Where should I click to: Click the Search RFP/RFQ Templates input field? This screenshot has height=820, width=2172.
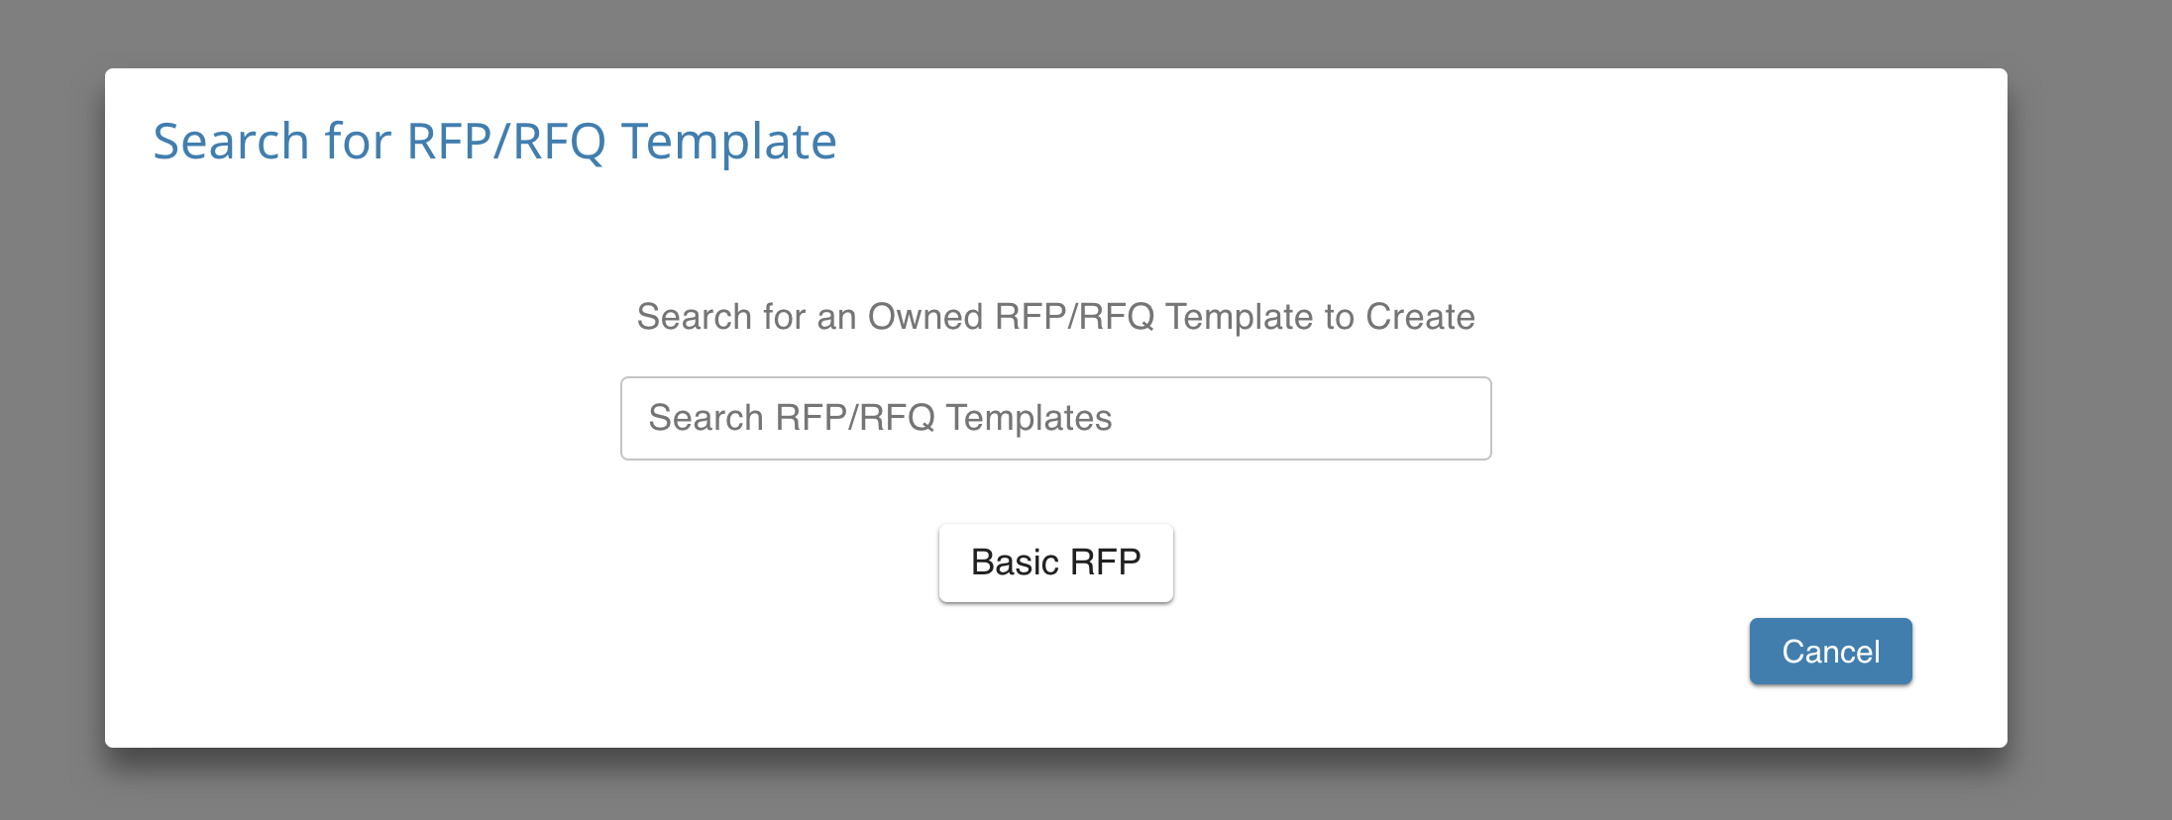point(1054,417)
